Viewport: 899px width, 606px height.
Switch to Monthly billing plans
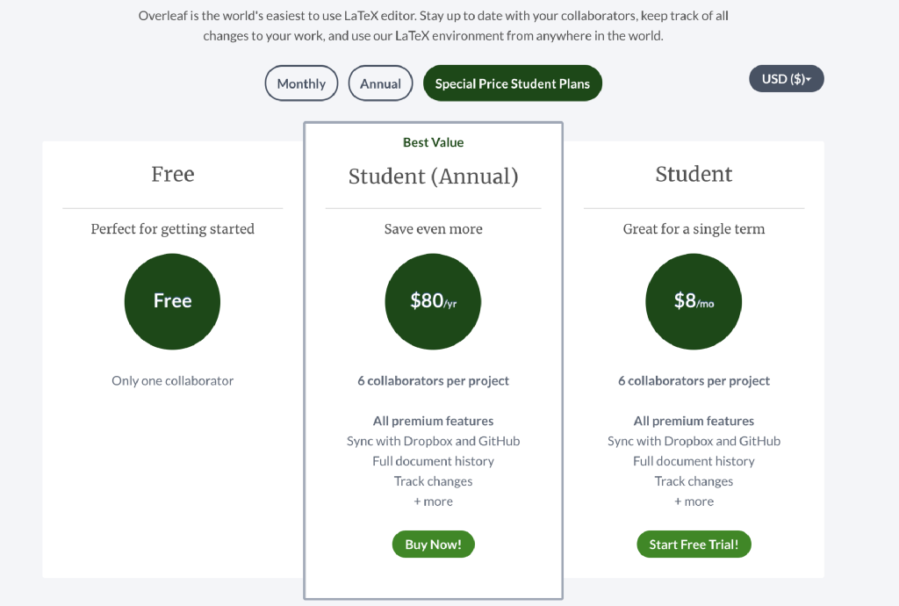(301, 83)
